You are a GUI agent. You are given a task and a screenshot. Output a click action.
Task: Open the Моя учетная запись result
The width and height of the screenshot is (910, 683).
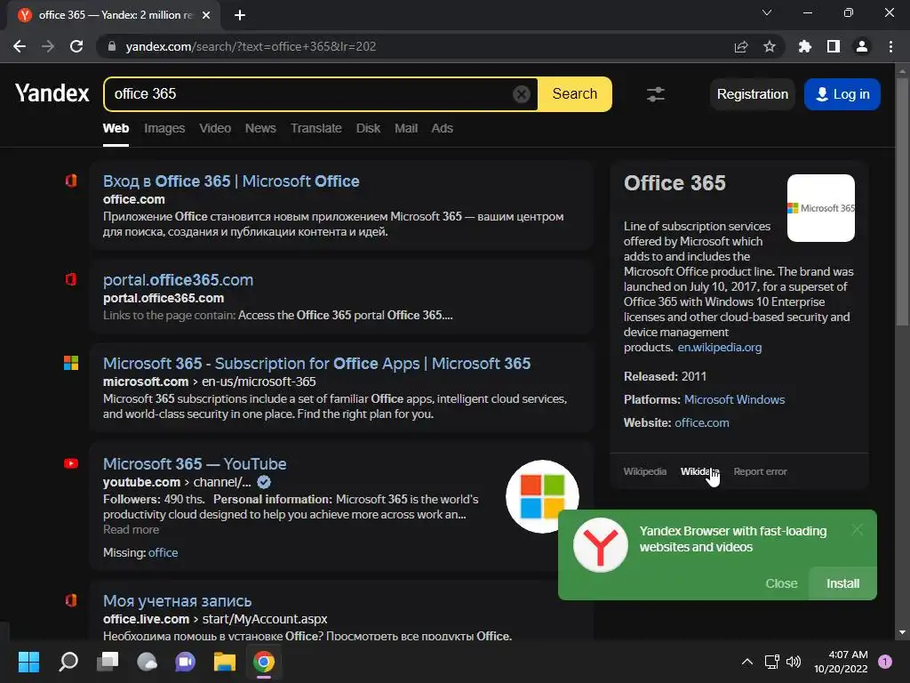(x=177, y=601)
